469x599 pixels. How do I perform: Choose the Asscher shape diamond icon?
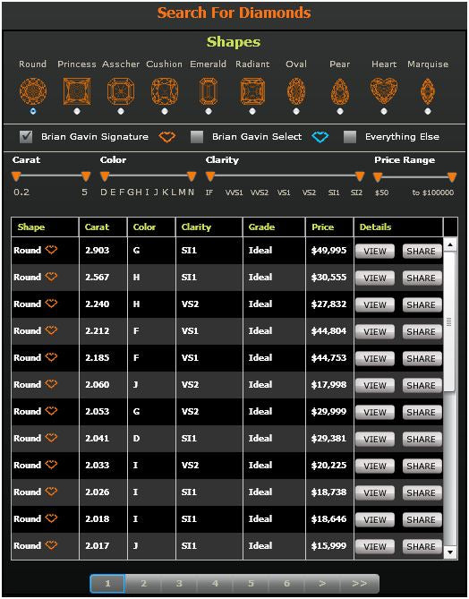pos(121,91)
